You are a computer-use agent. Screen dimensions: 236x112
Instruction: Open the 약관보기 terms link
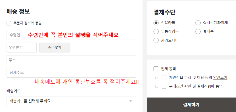click(x=220, y=78)
